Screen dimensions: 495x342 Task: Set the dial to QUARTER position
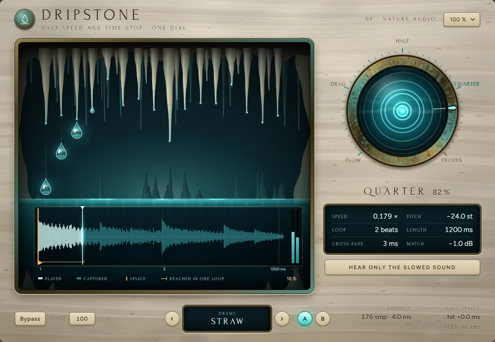coord(467,84)
